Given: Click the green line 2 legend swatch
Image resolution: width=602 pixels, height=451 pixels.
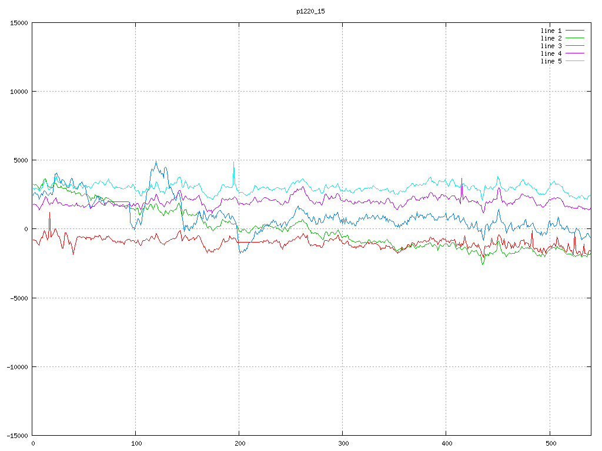Looking at the screenshot, I should pyautogui.click(x=575, y=38).
